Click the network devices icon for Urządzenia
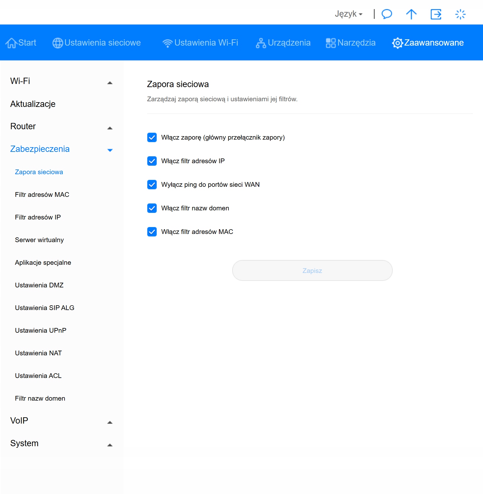This screenshot has height=494, width=483. click(261, 43)
